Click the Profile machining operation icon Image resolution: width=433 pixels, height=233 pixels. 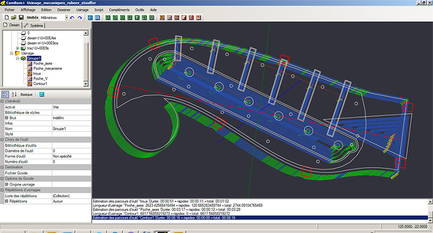pos(162,18)
